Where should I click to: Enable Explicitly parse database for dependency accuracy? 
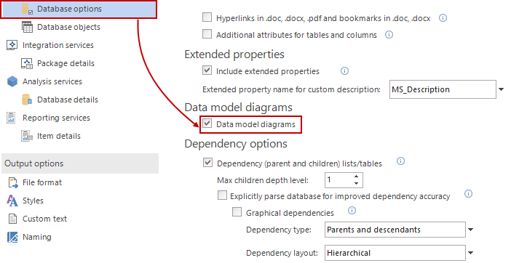pyautogui.click(x=222, y=195)
